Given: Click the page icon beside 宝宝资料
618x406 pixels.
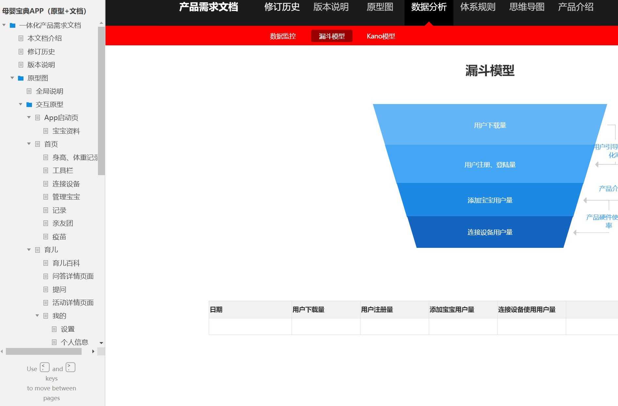Looking at the screenshot, I should pos(45,131).
